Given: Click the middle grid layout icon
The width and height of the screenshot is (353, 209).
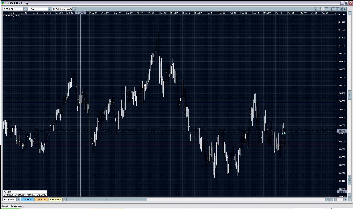Looking at the screenshot, I should click(x=330, y=9).
